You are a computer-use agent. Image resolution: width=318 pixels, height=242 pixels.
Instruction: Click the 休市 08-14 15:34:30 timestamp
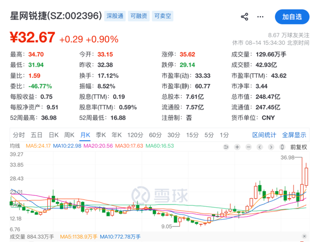(271, 43)
